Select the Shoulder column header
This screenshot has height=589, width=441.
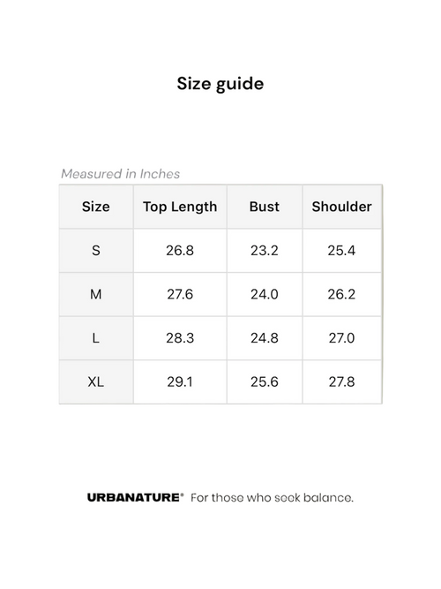point(342,207)
